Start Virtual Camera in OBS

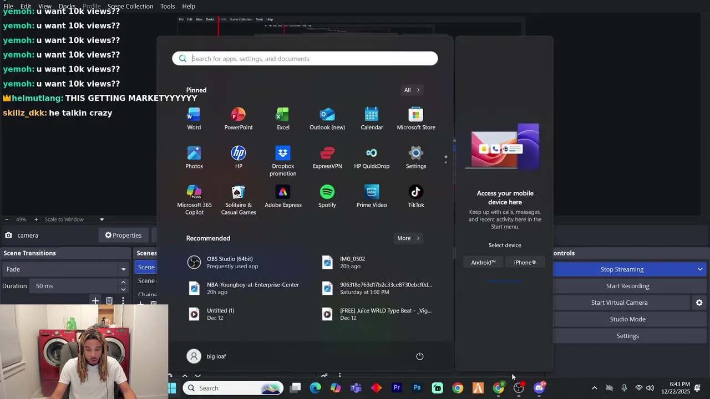tap(619, 303)
